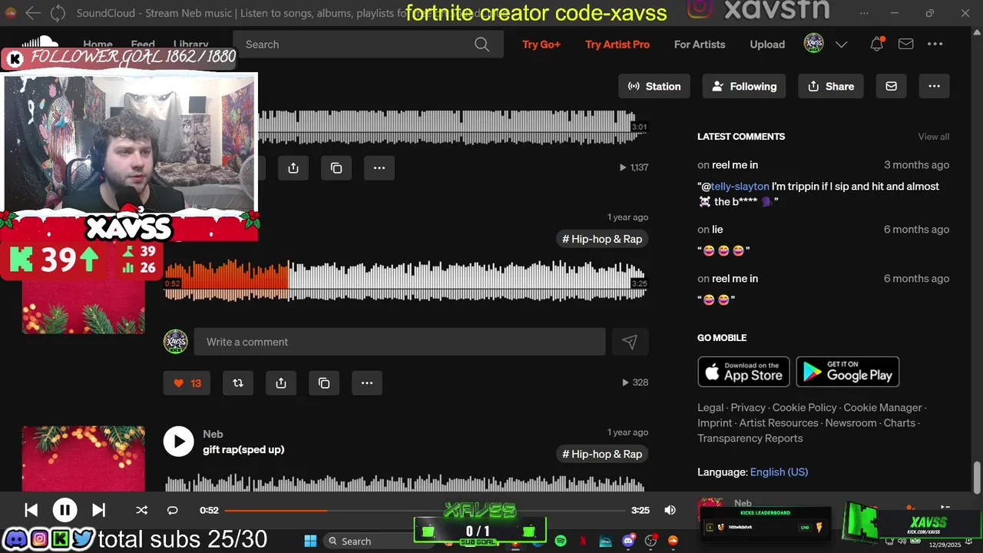Click Hip-hop & Rap tag on playing track
This screenshot has height=553, width=983.
[x=602, y=239]
